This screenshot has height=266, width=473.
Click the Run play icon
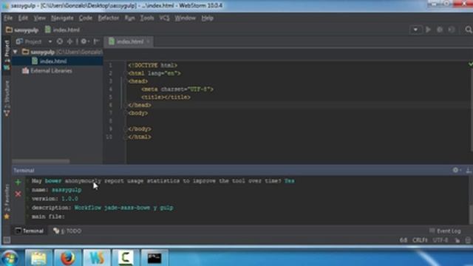(x=428, y=30)
